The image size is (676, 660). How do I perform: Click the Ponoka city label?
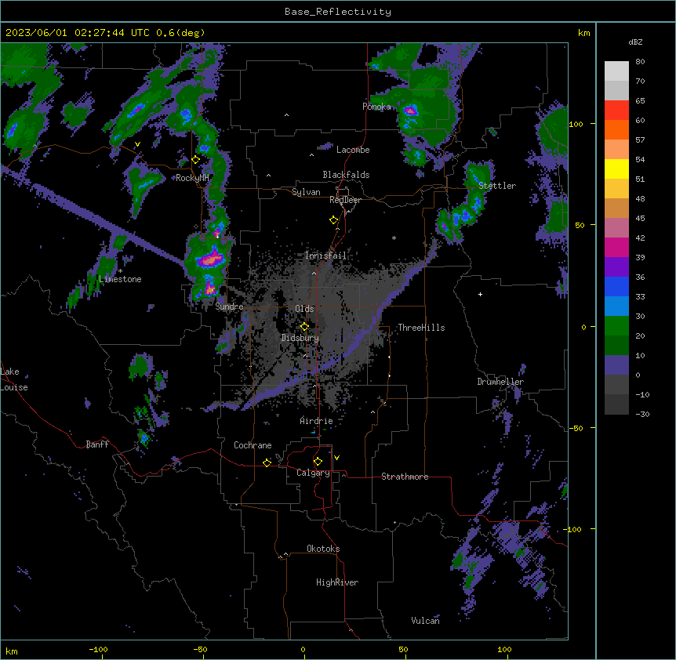click(x=376, y=107)
